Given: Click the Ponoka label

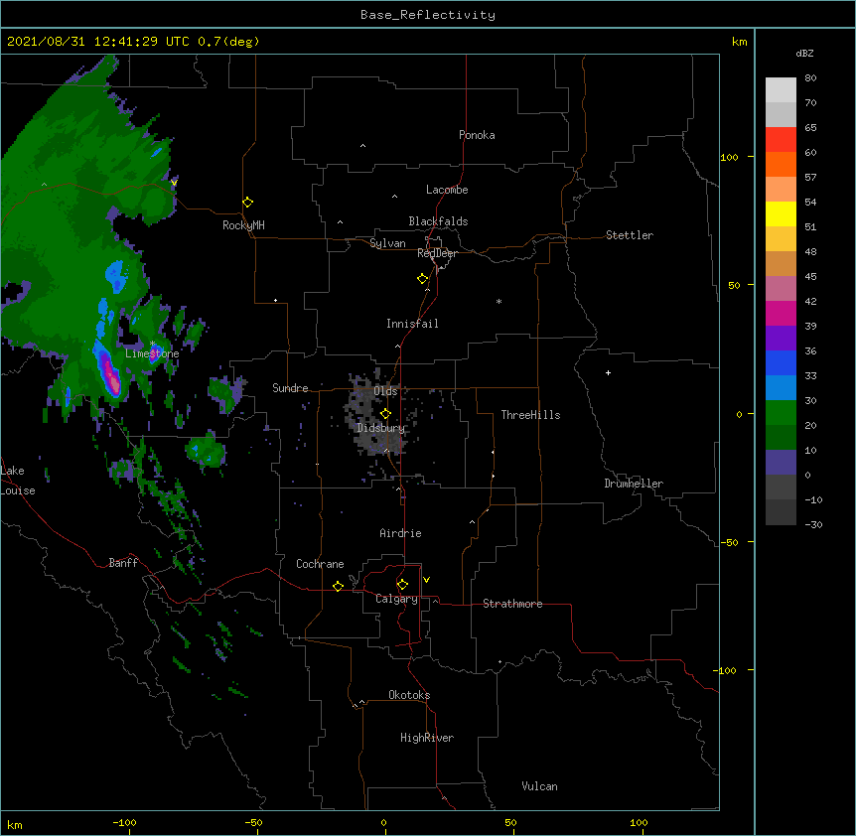Looking at the screenshot, I should 477,135.
